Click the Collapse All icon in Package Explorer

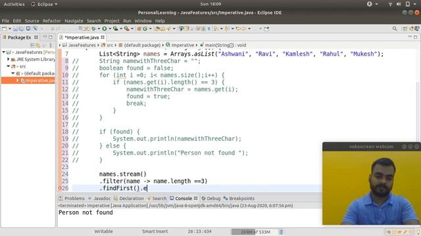(32, 45)
